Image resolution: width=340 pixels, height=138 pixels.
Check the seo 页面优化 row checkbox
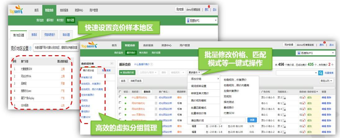(120, 114)
